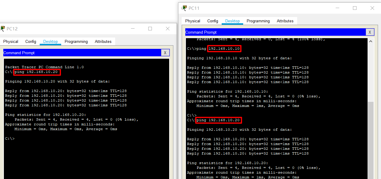Click the empty C:\> prompt in PC12 terminal
The width and height of the screenshot is (381, 179).
[10, 138]
